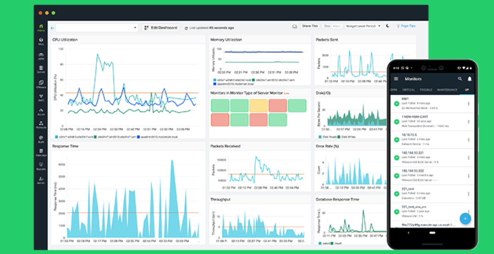494x254 pixels.
Task: Open the Web section in sidebar
Action: click(41, 42)
